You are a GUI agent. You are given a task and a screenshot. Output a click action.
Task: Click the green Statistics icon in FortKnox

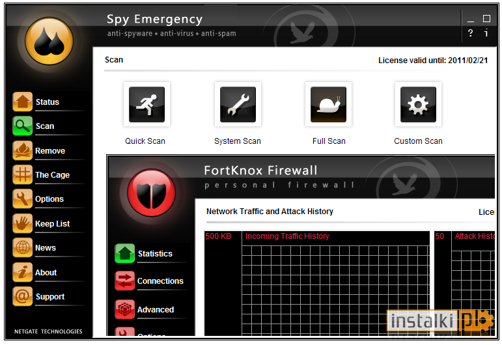tap(124, 253)
